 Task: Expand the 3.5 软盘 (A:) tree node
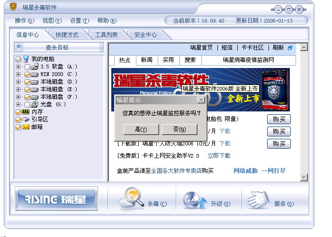pyautogui.click(x=18, y=67)
